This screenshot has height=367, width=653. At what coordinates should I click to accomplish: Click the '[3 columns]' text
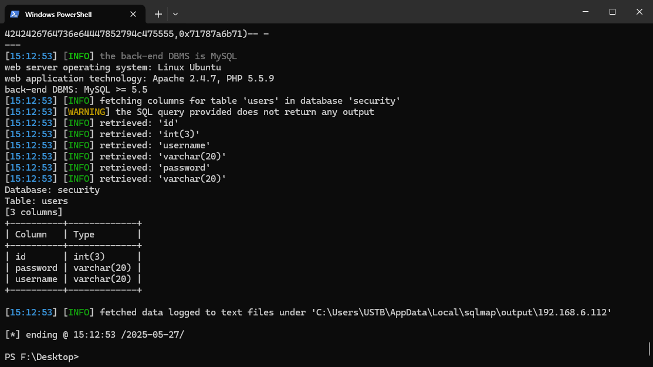coord(33,212)
